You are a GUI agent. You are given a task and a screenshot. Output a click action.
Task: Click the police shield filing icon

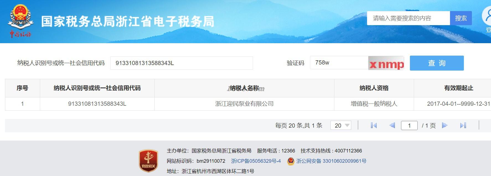[x=291, y=161]
